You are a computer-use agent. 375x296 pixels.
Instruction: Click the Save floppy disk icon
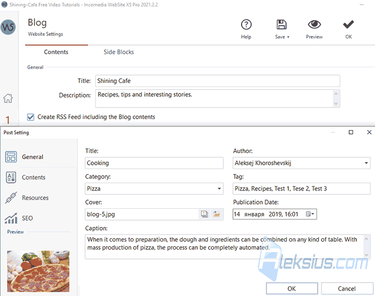click(x=281, y=25)
